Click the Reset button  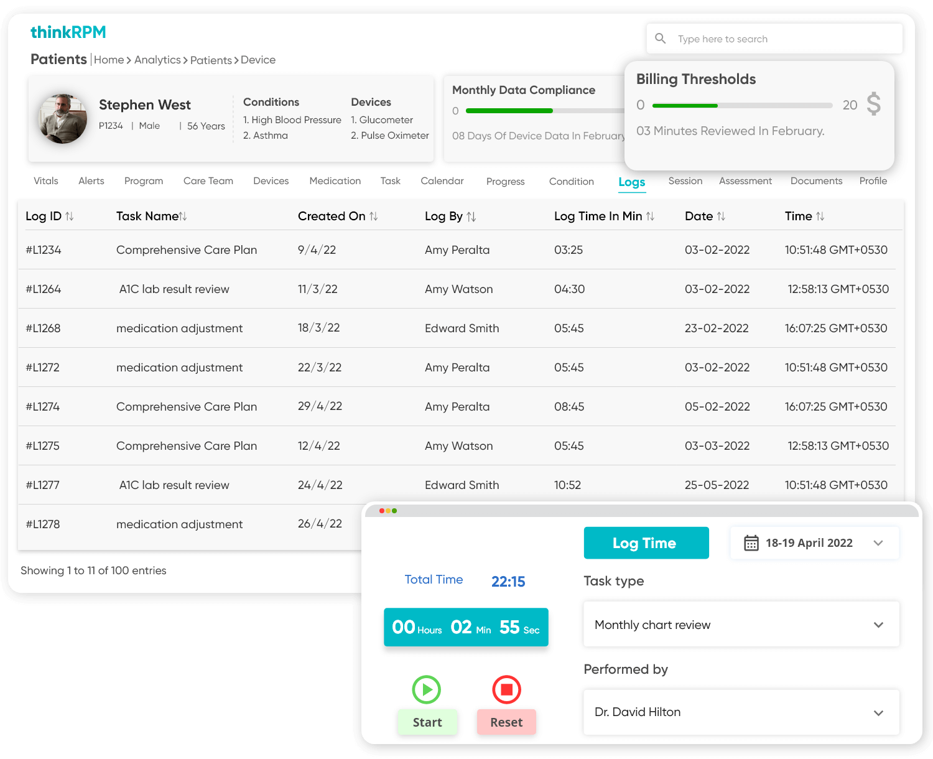coord(506,722)
